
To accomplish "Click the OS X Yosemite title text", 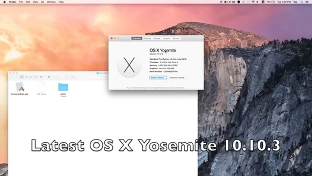I will [163, 50].
